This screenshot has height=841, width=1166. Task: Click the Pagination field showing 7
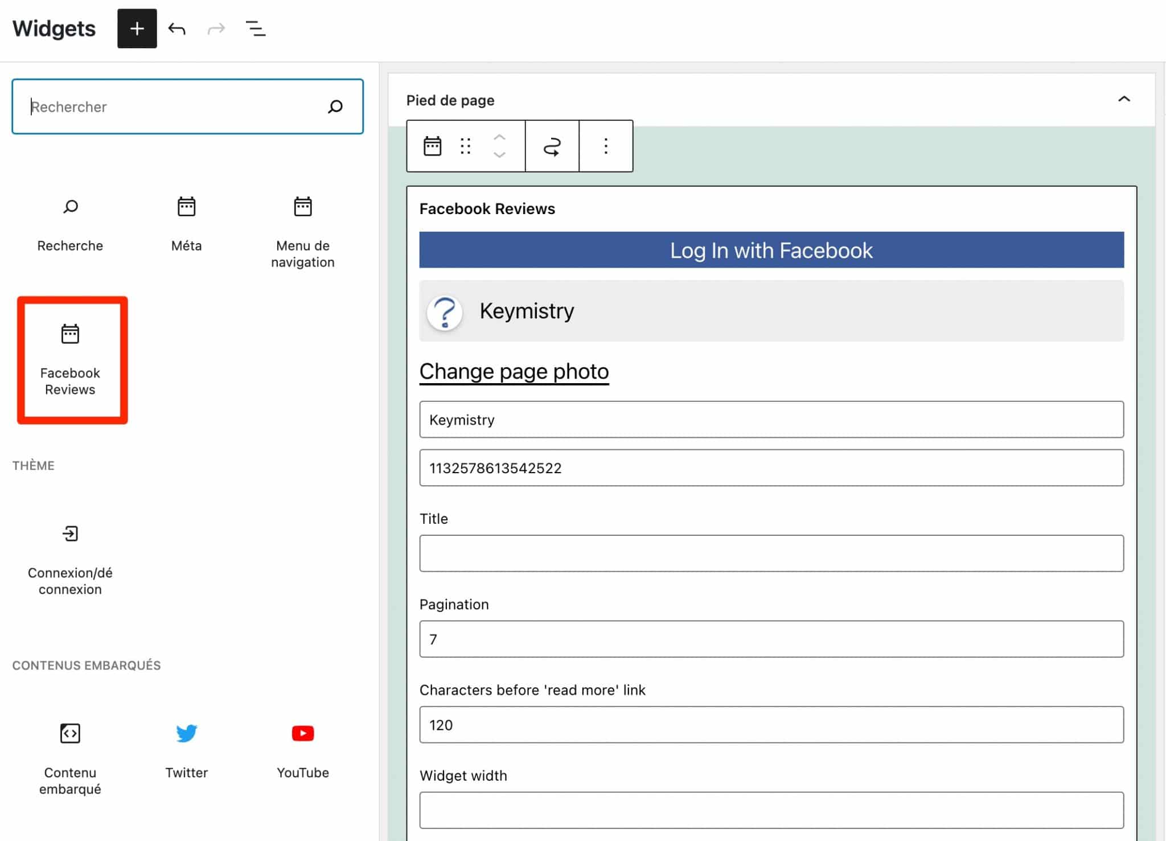771,639
